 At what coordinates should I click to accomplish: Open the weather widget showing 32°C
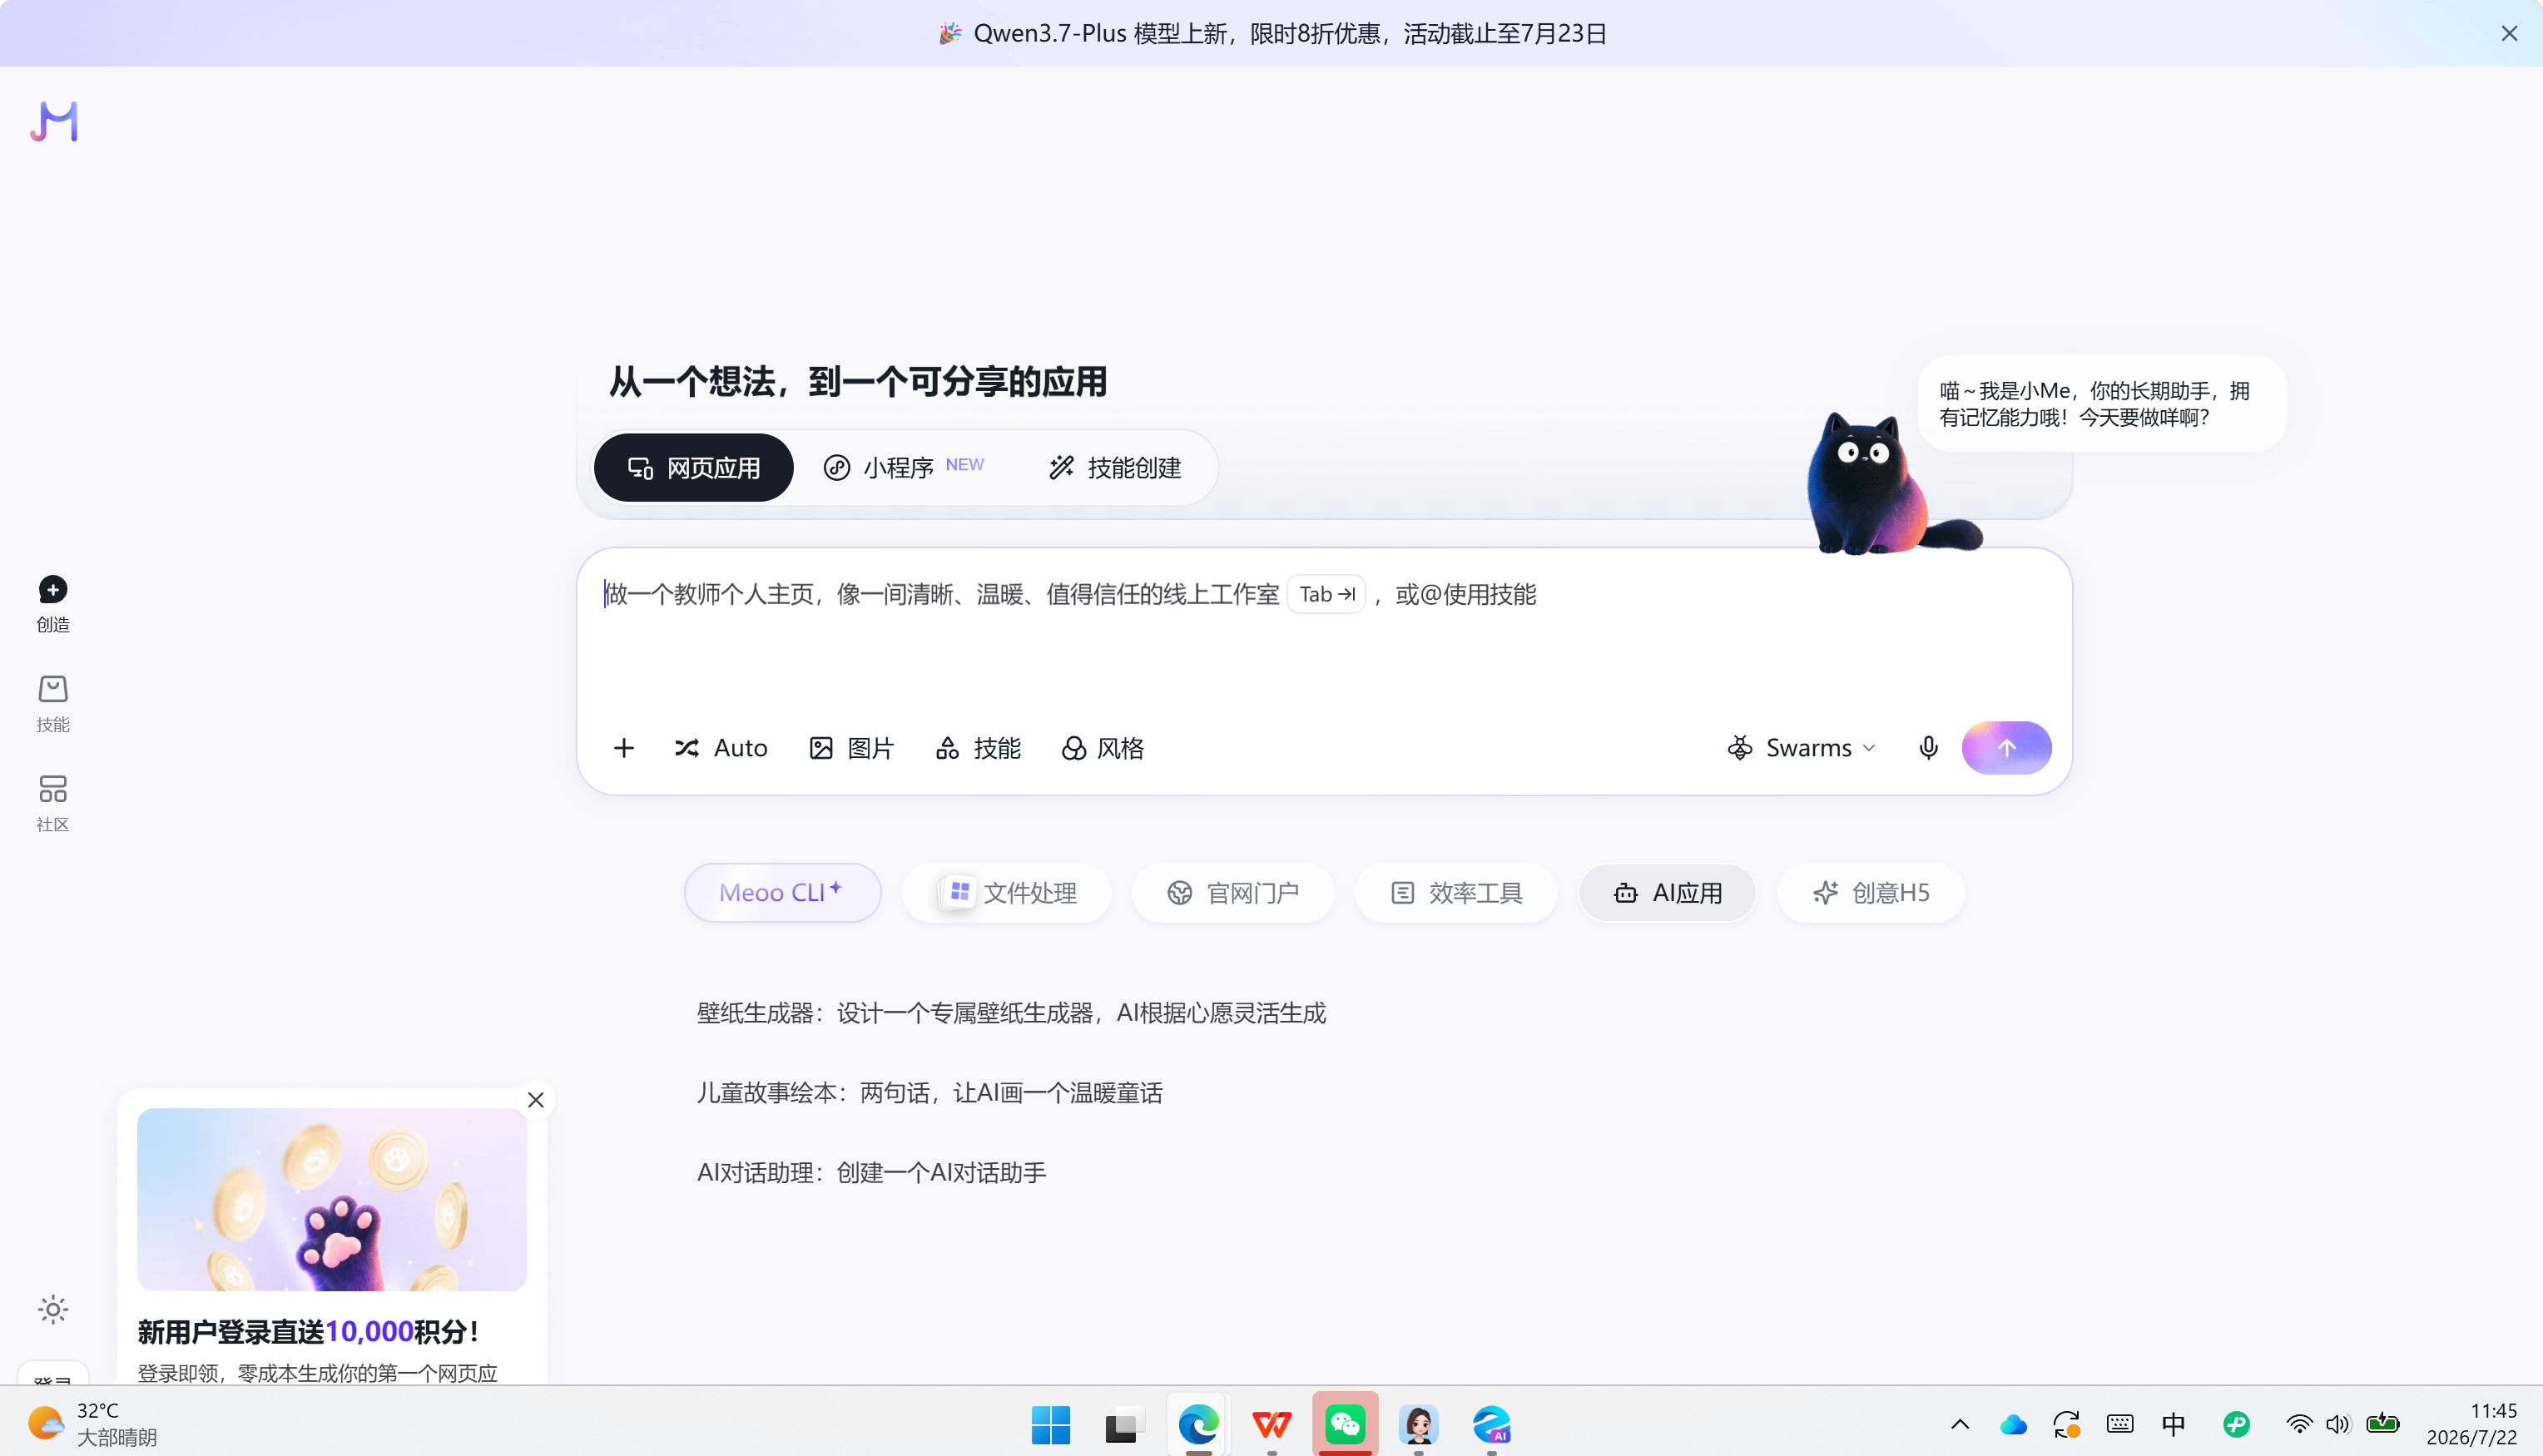click(93, 1424)
